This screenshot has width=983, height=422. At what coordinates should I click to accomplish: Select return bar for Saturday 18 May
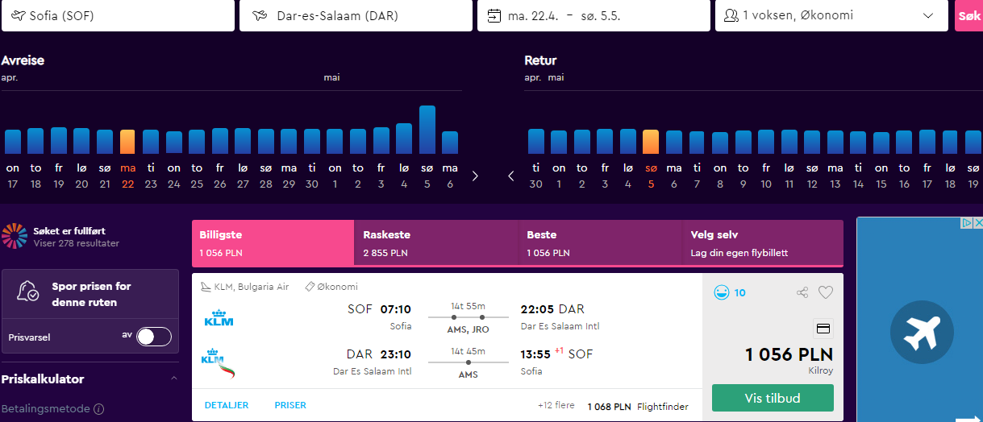950,143
